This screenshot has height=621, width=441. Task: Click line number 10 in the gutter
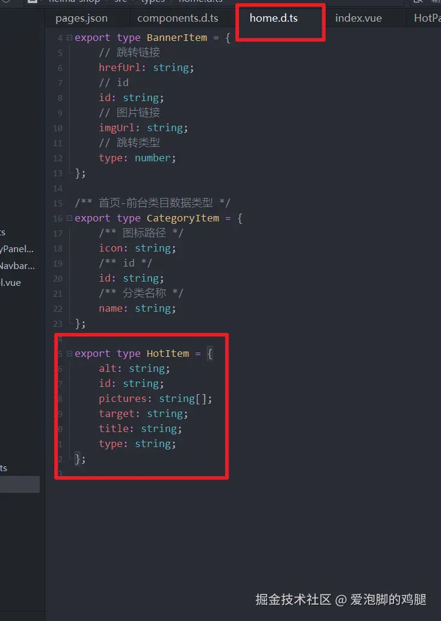[58, 128]
